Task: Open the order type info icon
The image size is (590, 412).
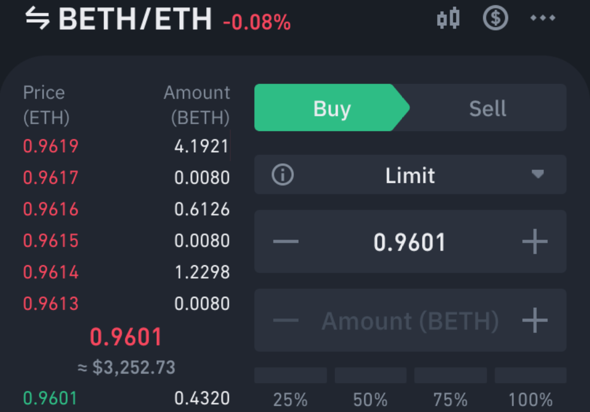Action: pyautogui.click(x=283, y=175)
